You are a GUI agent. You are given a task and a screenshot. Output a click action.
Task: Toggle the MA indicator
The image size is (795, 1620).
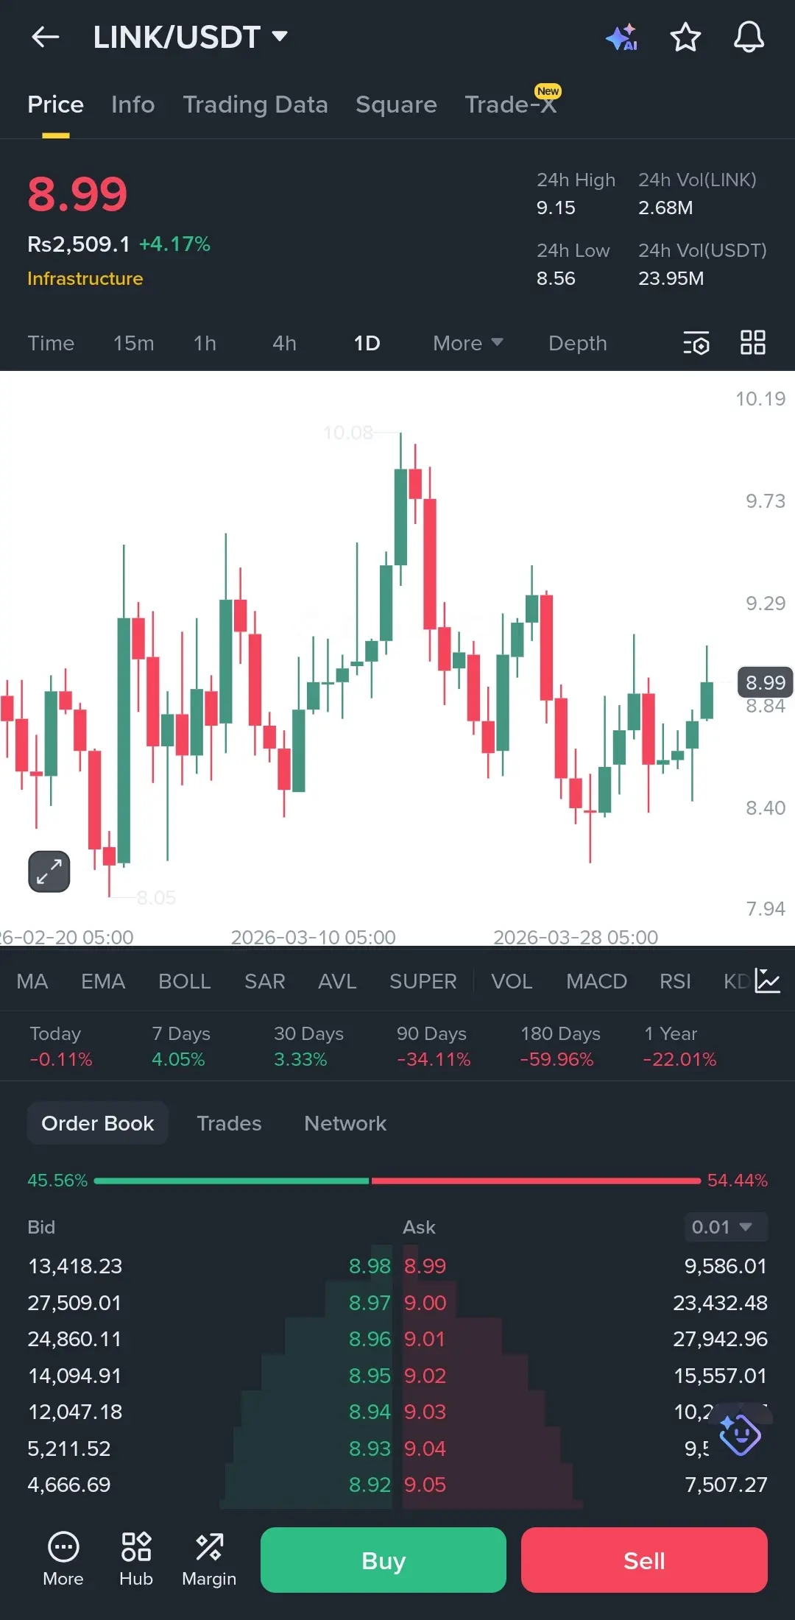tap(32, 981)
